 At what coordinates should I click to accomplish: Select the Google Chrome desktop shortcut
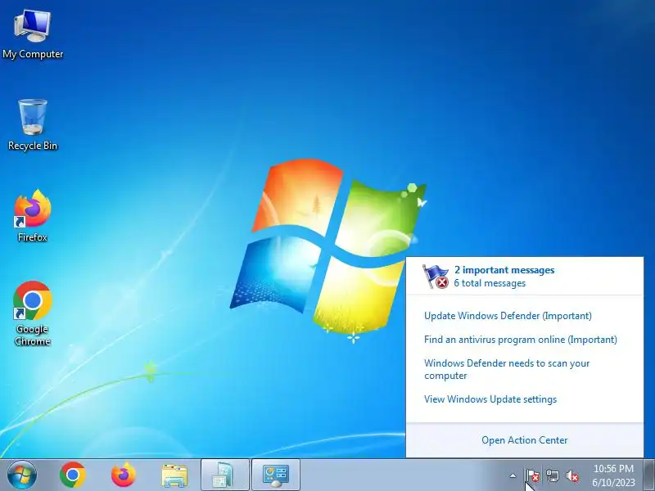click(x=33, y=313)
